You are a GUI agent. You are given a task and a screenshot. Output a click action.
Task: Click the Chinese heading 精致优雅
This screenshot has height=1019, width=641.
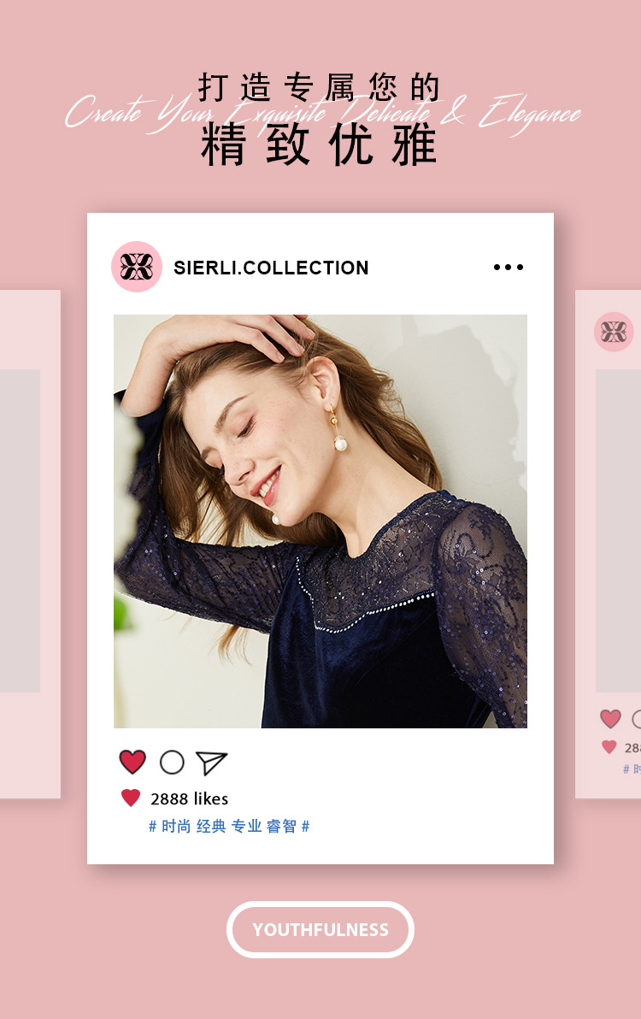[x=319, y=145]
